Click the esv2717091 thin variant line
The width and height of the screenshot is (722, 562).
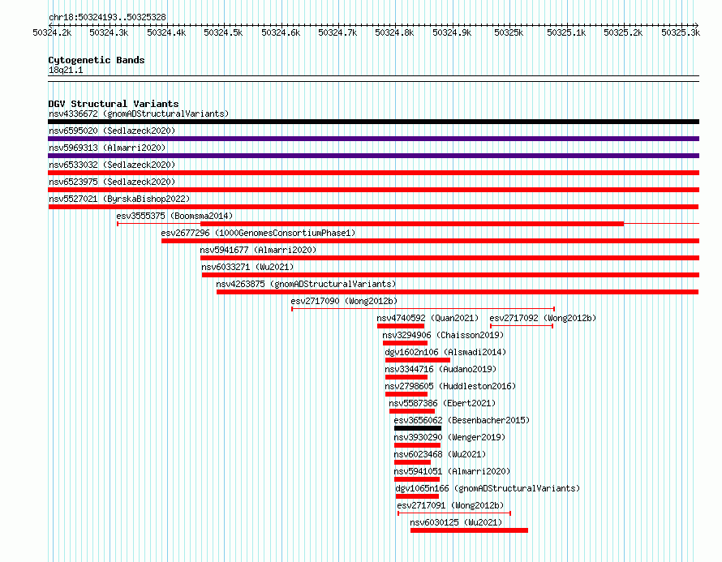pos(454,513)
